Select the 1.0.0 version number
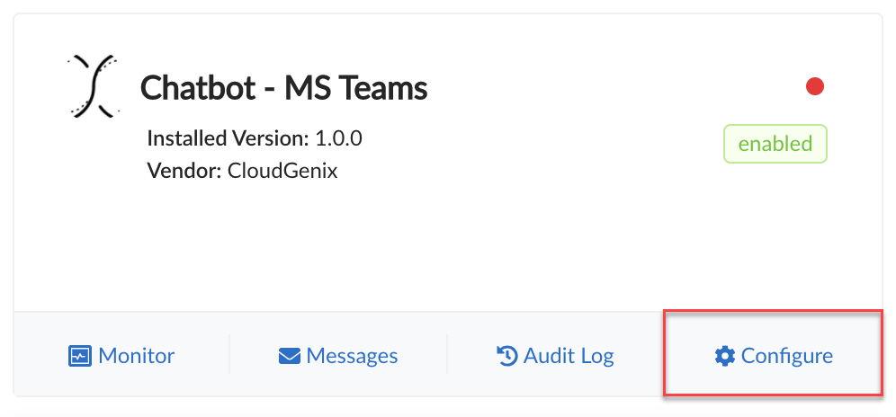This screenshot has width=896, height=417. point(338,138)
